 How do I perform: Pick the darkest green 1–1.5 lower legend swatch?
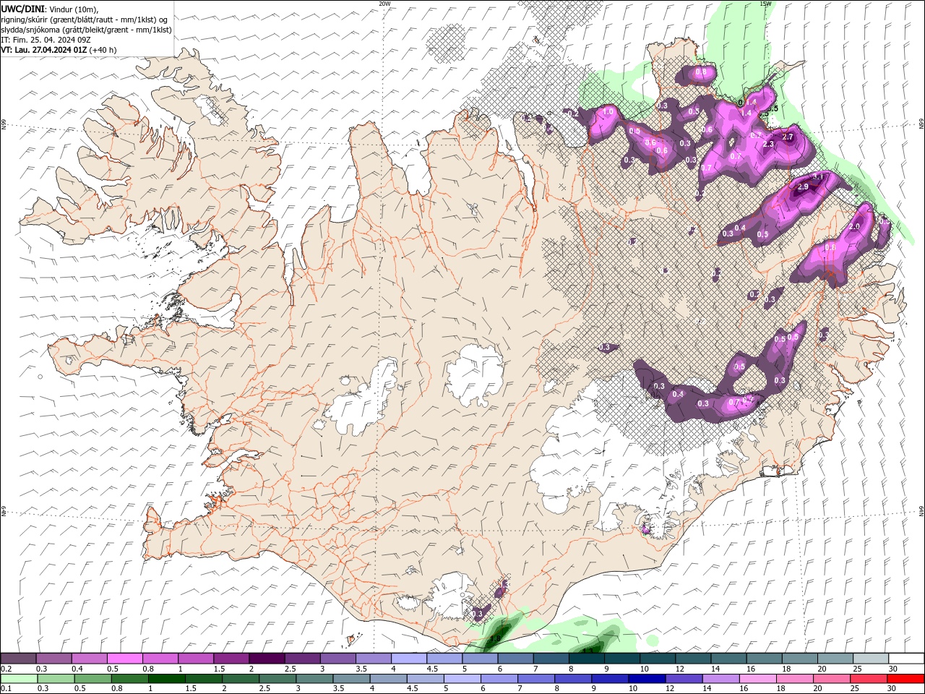167,679
